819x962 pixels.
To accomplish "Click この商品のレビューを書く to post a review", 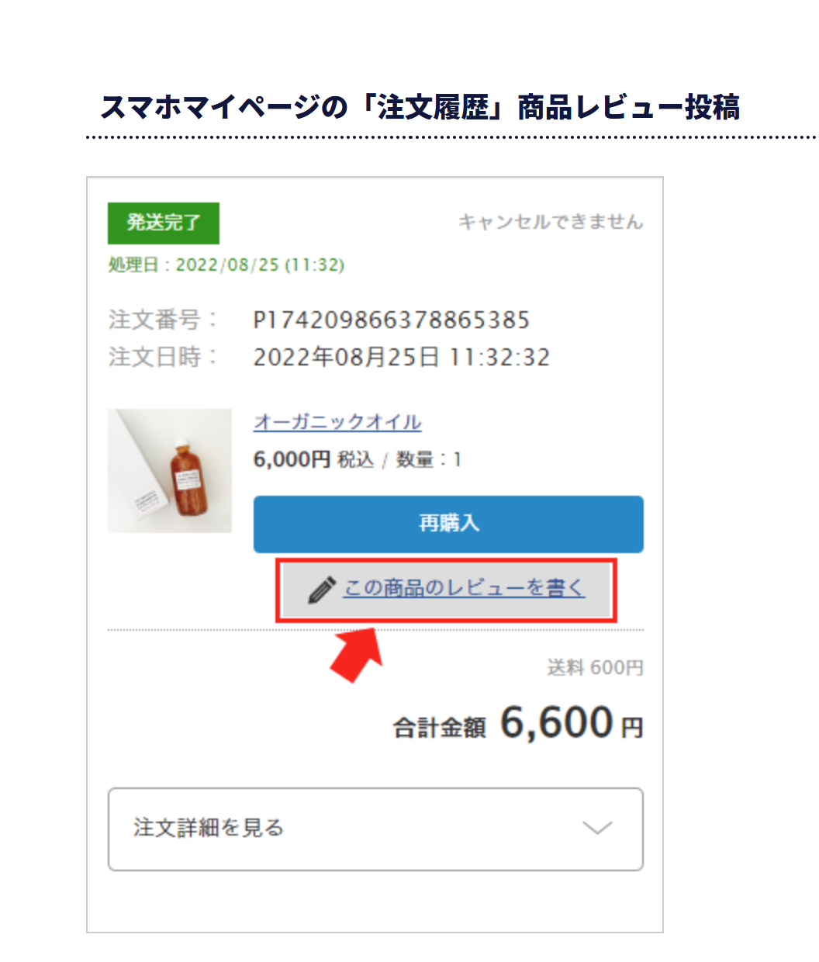I will (464, 588).
